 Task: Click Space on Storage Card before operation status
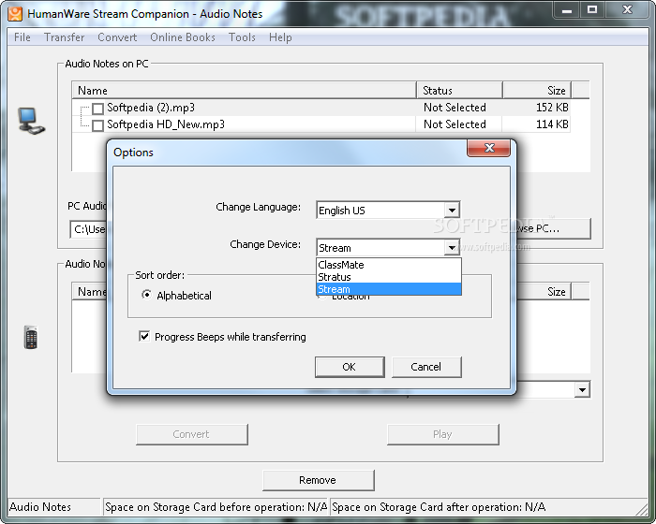click(216, 507)
